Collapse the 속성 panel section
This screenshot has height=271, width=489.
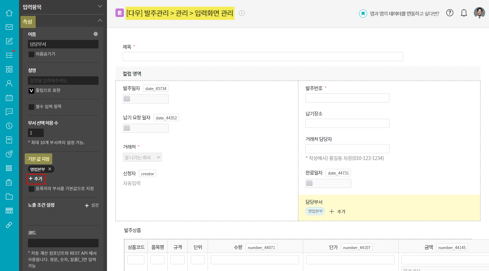100,21
